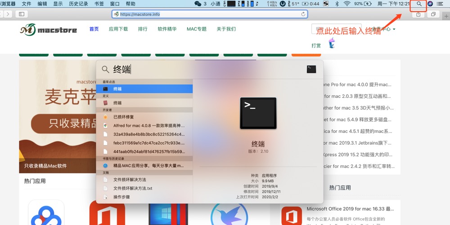Open the 编辑 menu
The width and height of the screenshot is (450, 225).
42,4
